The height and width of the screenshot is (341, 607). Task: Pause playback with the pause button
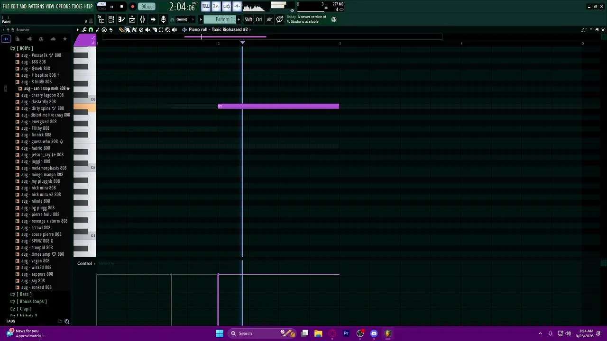click(111, 7)
